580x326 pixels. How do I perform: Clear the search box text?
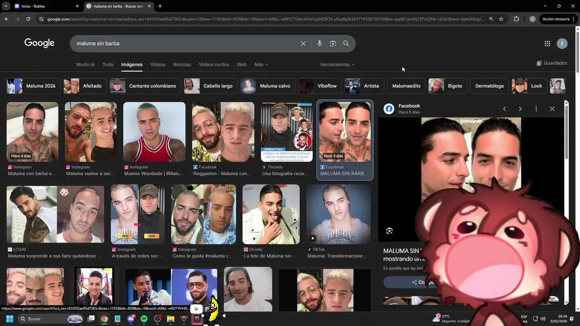pyautogui.click(x=303, y=43)
